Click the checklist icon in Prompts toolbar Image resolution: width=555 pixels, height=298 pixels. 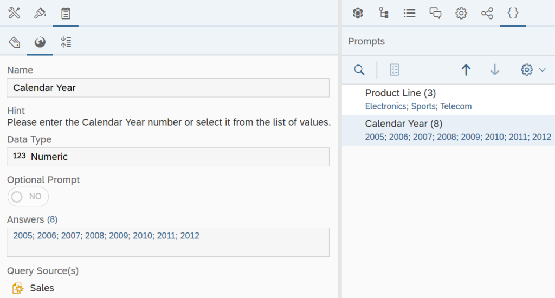395,70
